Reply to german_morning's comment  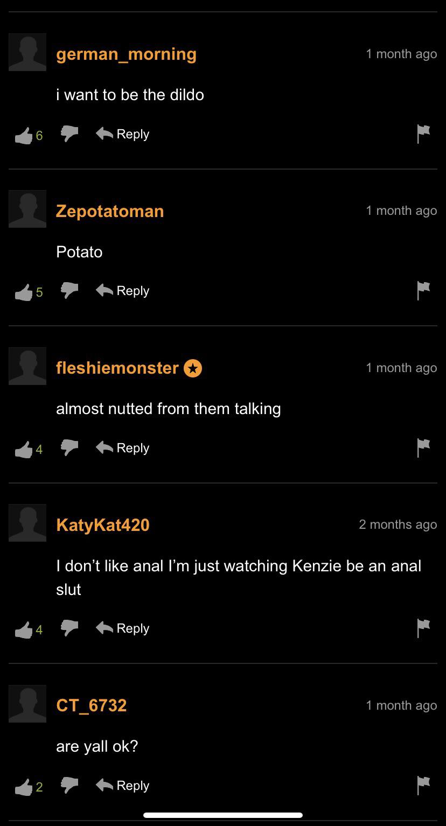click(123, 134)
